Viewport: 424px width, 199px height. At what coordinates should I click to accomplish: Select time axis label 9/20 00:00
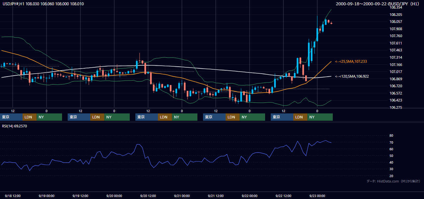[114, 196]
